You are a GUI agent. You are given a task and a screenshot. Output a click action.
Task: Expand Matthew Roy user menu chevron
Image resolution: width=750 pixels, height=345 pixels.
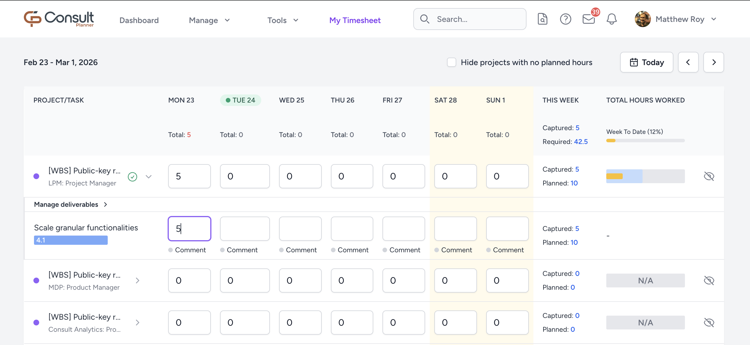click(714, 19)
